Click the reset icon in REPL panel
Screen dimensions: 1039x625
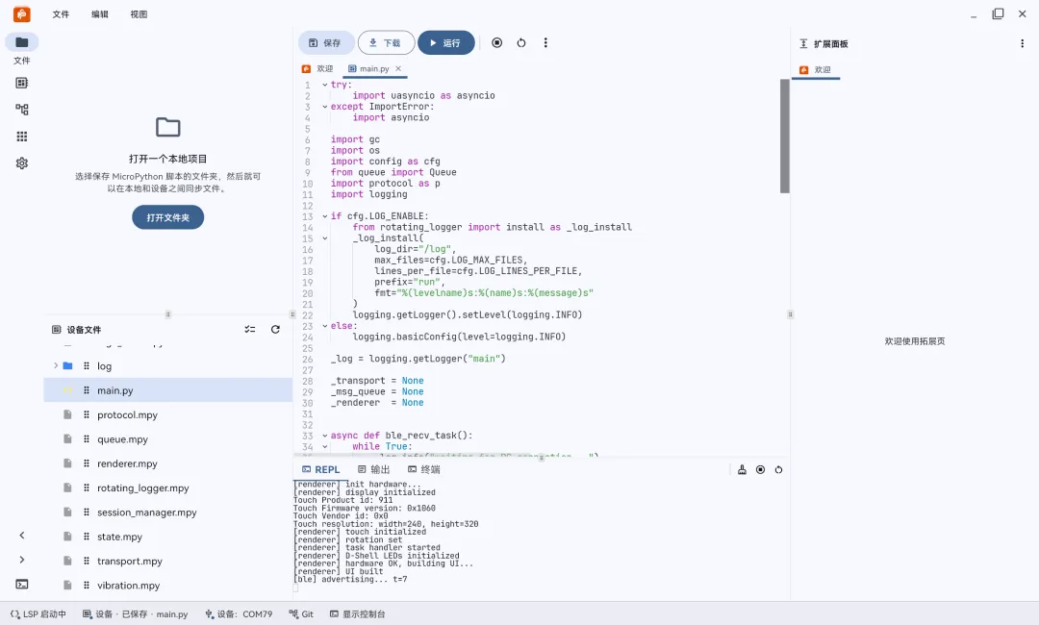(778, 469)
